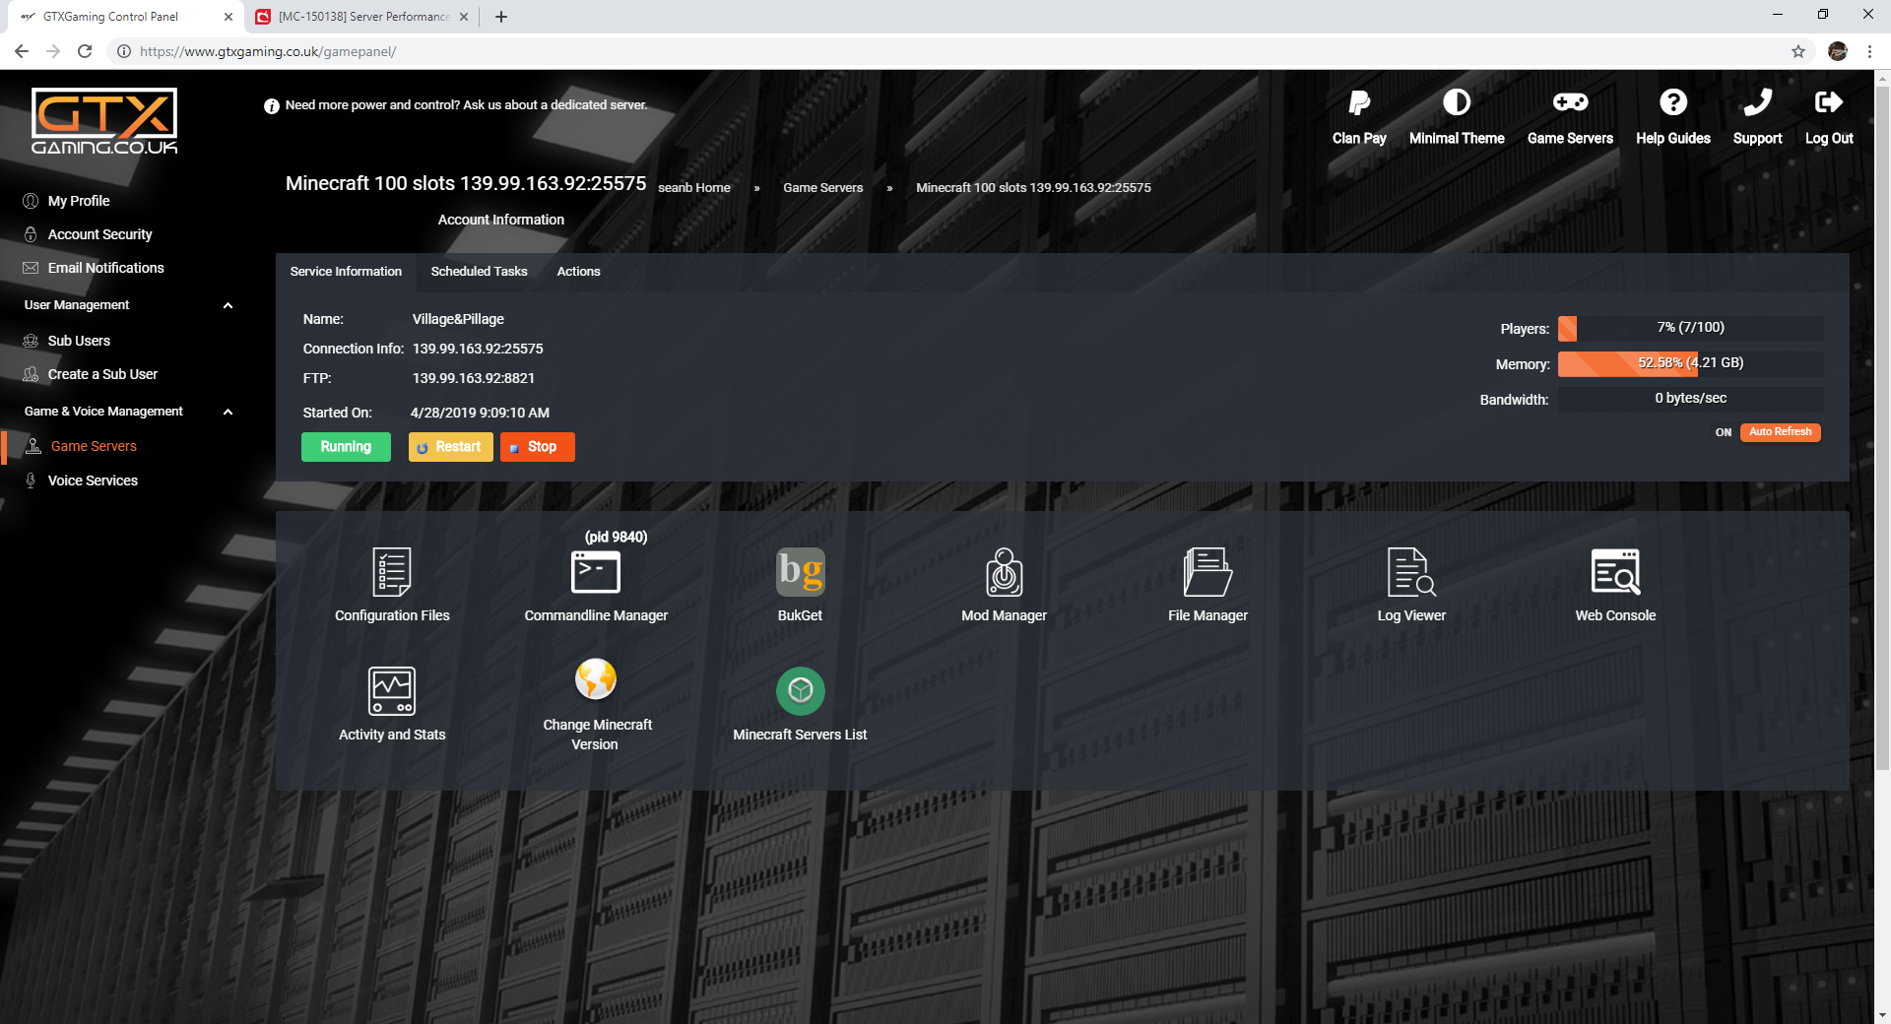Screen dimensions: 1891x1024
Task: Open the Configuration Files icon
Action: click(392, 572)
